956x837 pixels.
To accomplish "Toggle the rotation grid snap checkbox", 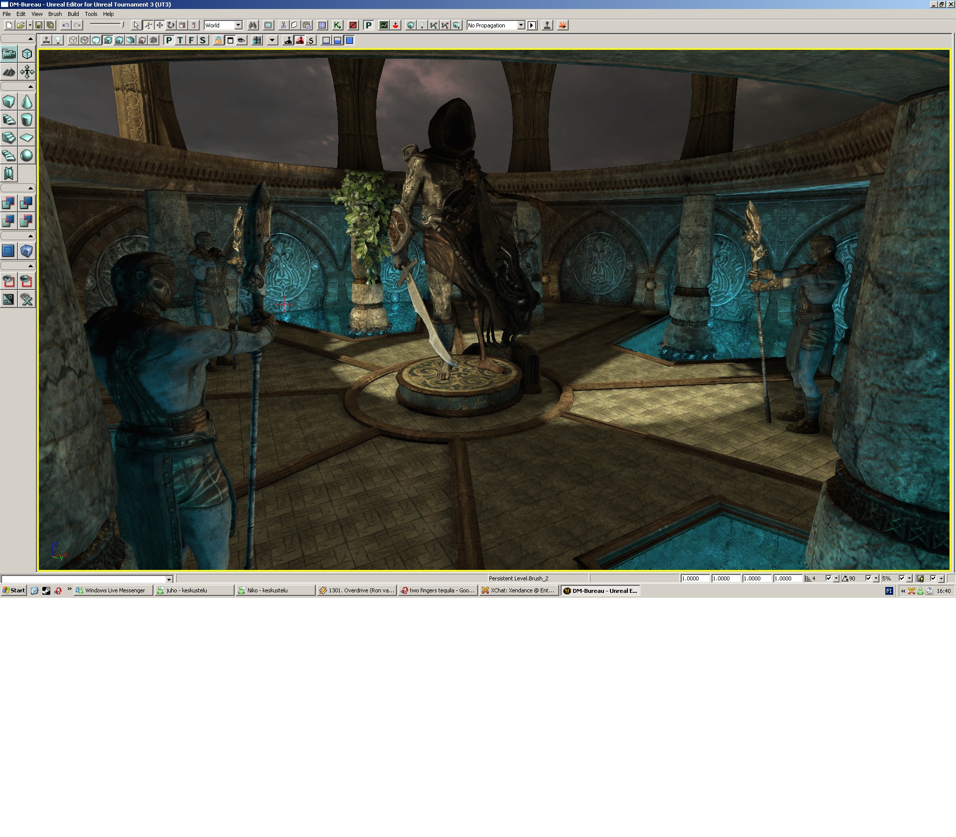I will 868,578.
